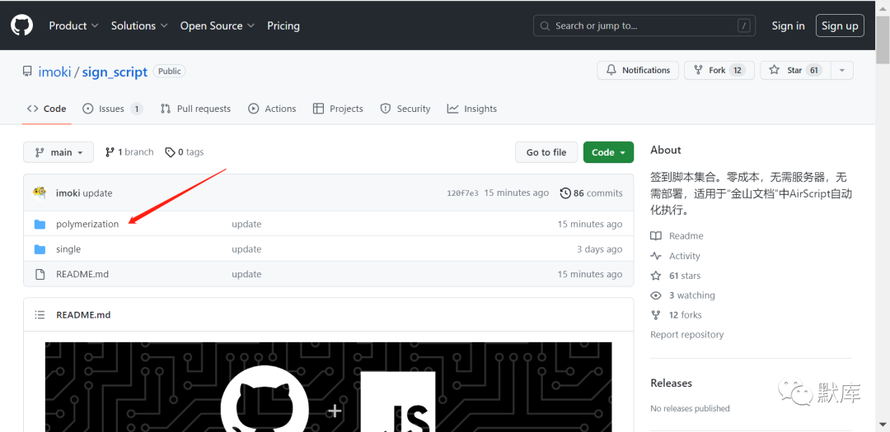Open update commit message on polymerization row
This screenshot has width=890, height=432.
[246, 224]
